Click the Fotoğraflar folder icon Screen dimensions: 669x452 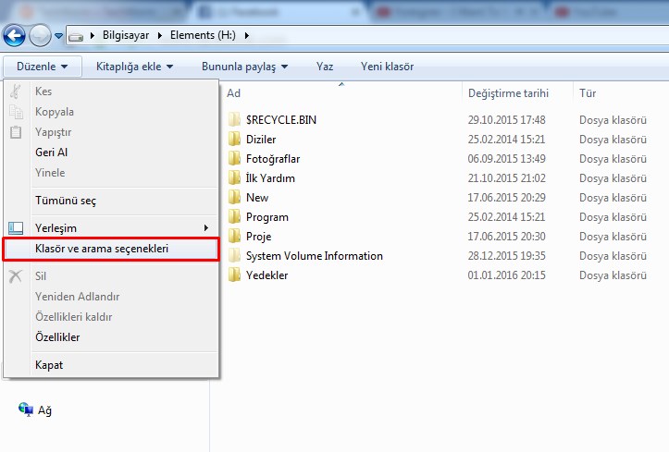234,159
